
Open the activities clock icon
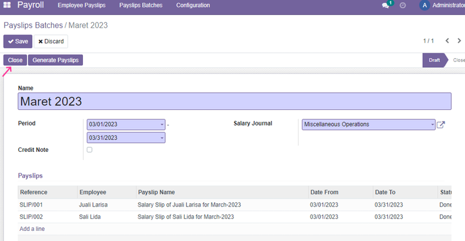[x=402, y=5]
